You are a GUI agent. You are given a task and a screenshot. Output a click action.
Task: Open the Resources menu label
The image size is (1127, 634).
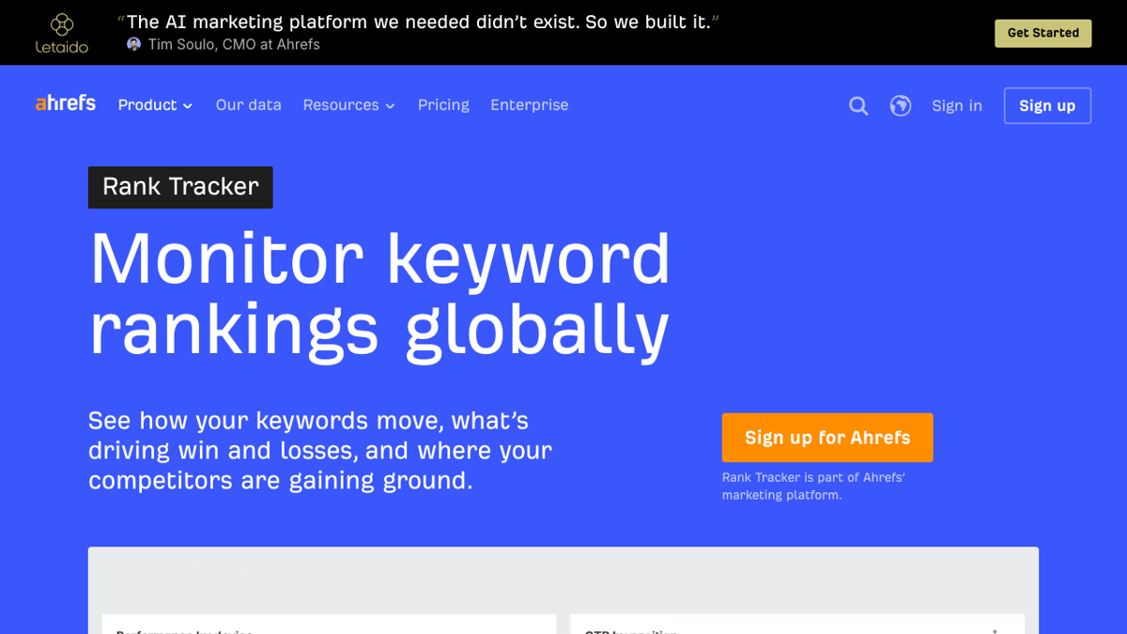(x=341, y=105)
